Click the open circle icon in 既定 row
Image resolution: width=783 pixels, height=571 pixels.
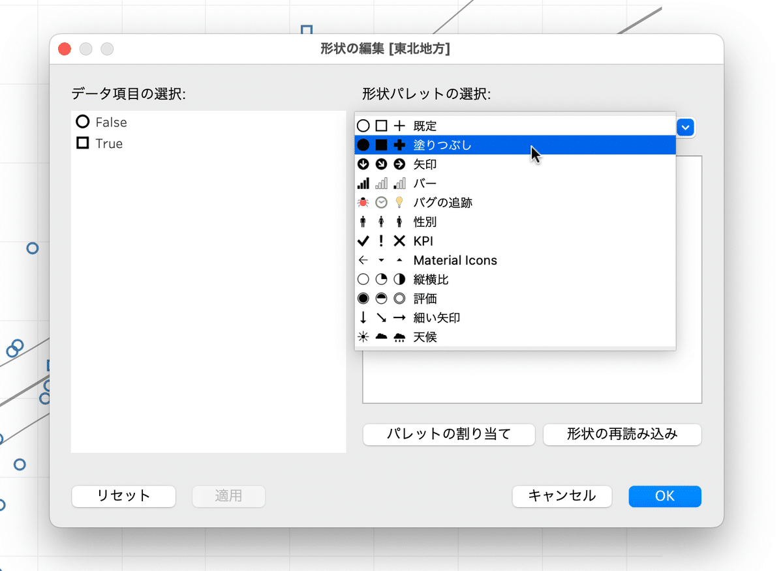pos(363,126)
